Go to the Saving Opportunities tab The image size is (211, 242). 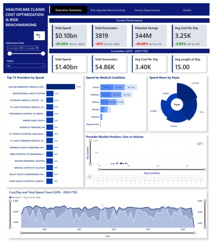point(147,10)
